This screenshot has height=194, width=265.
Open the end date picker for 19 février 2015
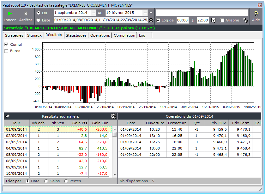tap(145, 13)
